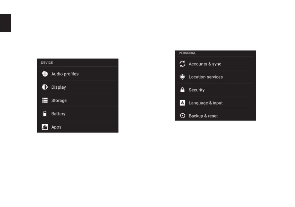Select Language & input entry
The height and width of the screenshot is (207, 295).
tap(215, 103)
